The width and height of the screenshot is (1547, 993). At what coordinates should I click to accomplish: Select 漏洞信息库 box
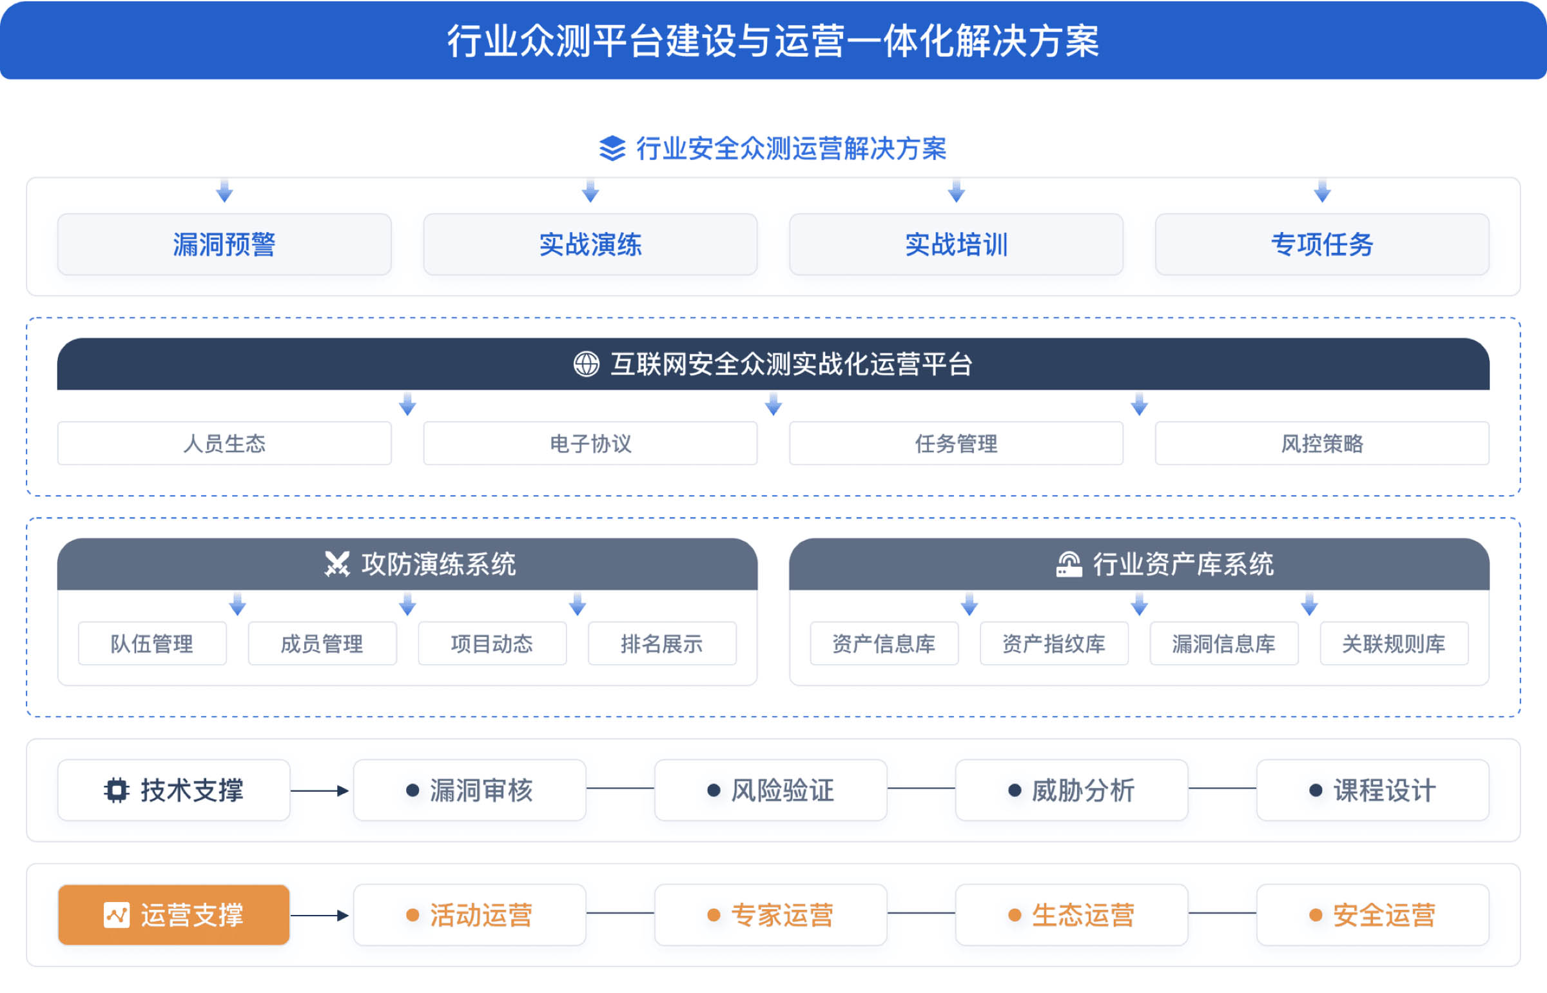pos(1224,644)
